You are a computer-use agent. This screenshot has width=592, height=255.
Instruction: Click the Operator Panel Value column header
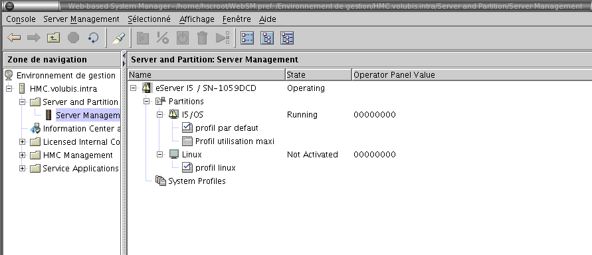472,74
